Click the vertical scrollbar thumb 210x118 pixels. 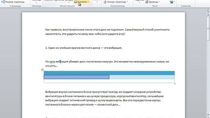[208, 29]
